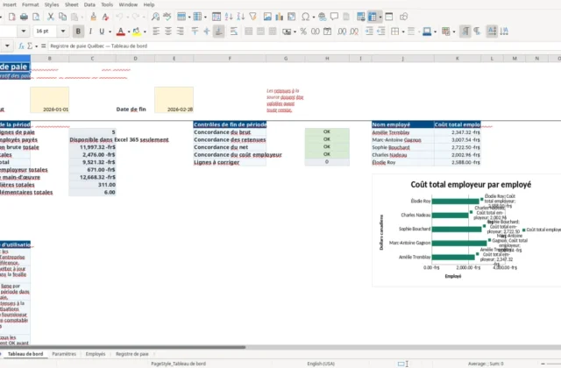Open the Styles menu
Screen dimensions: 561x368
coord(52,4)
